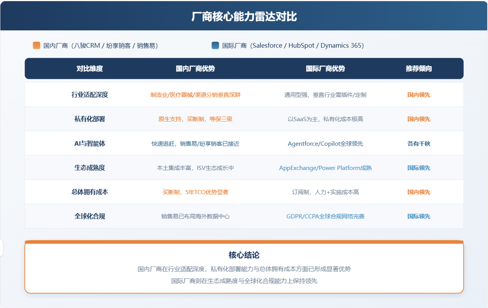
Task: Click the 总体拥有成本 row label
Action: point(90,192)
